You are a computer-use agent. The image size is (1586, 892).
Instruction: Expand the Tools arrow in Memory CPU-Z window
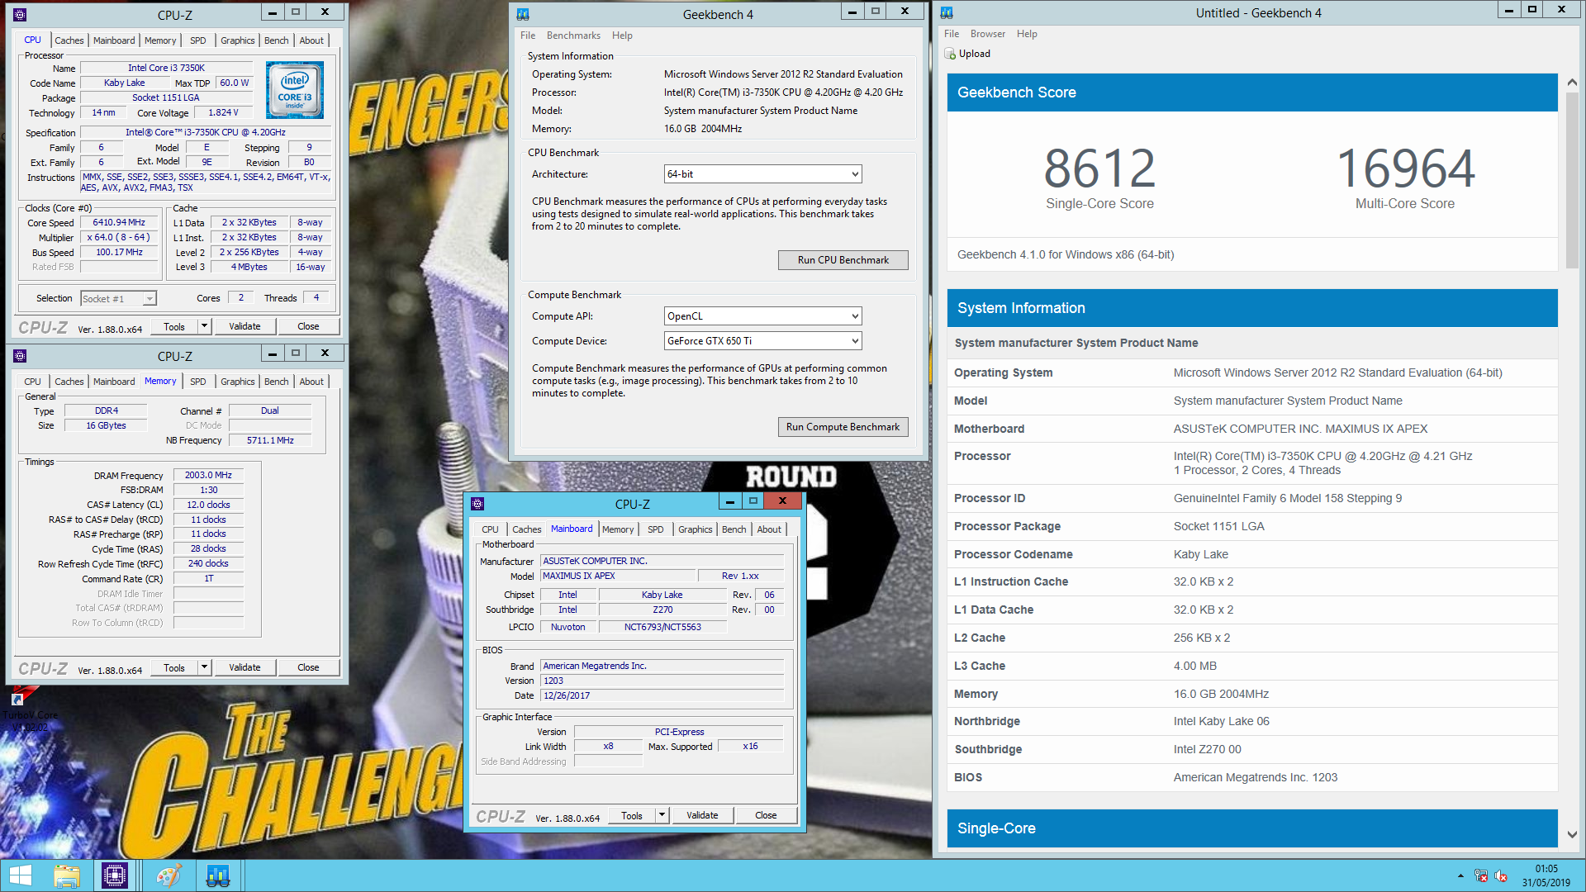204,667
